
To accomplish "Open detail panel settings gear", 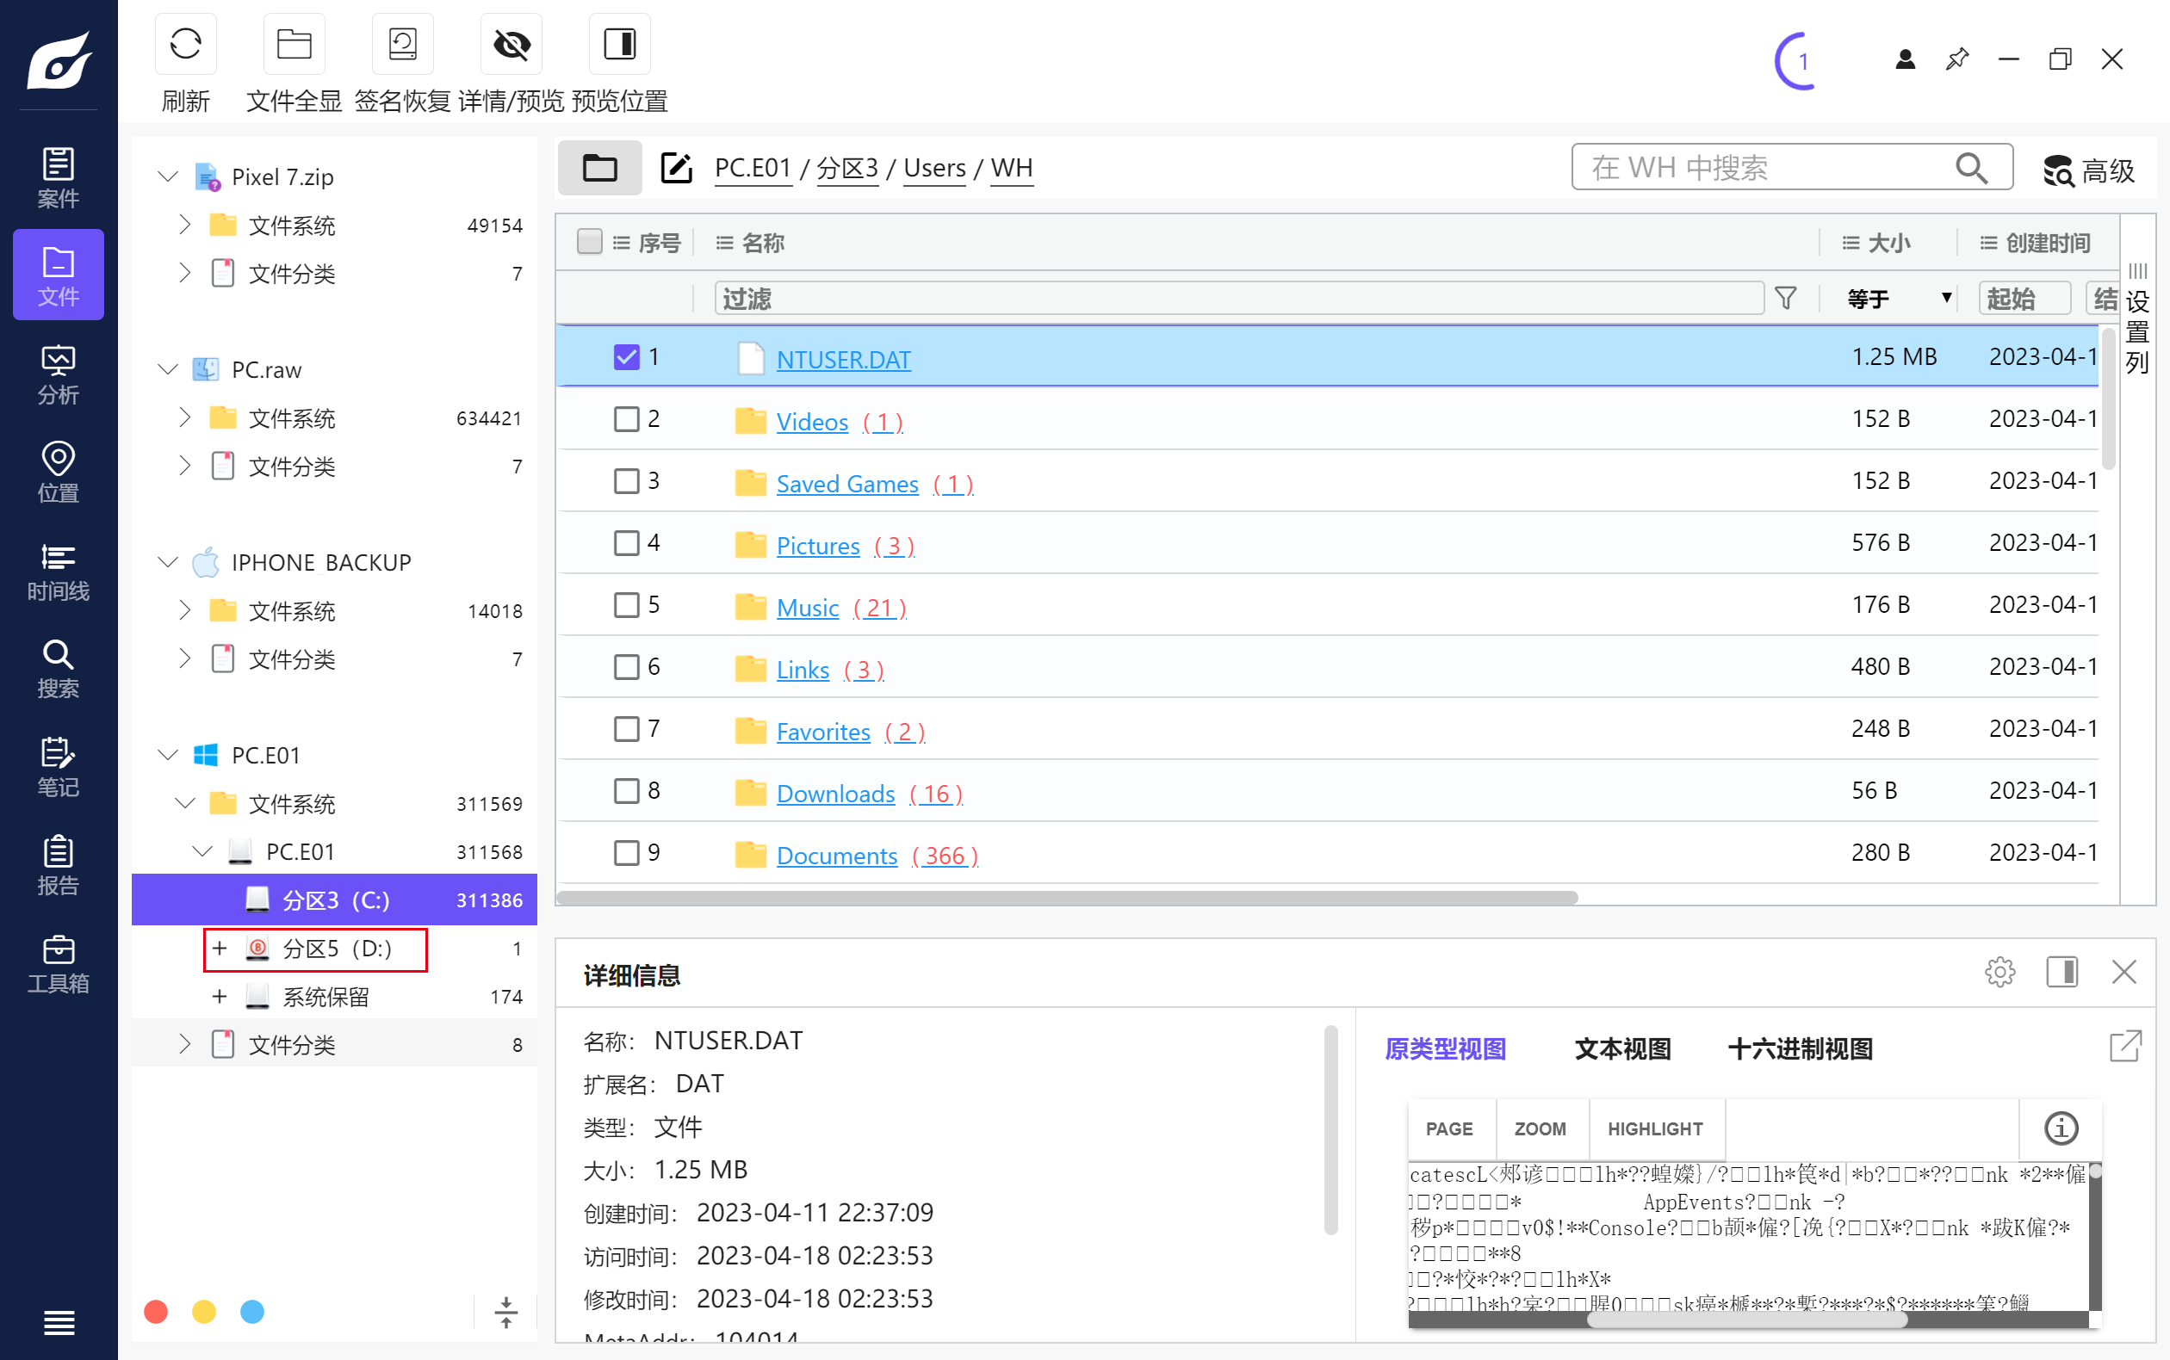I will [x=2000, y=973].
